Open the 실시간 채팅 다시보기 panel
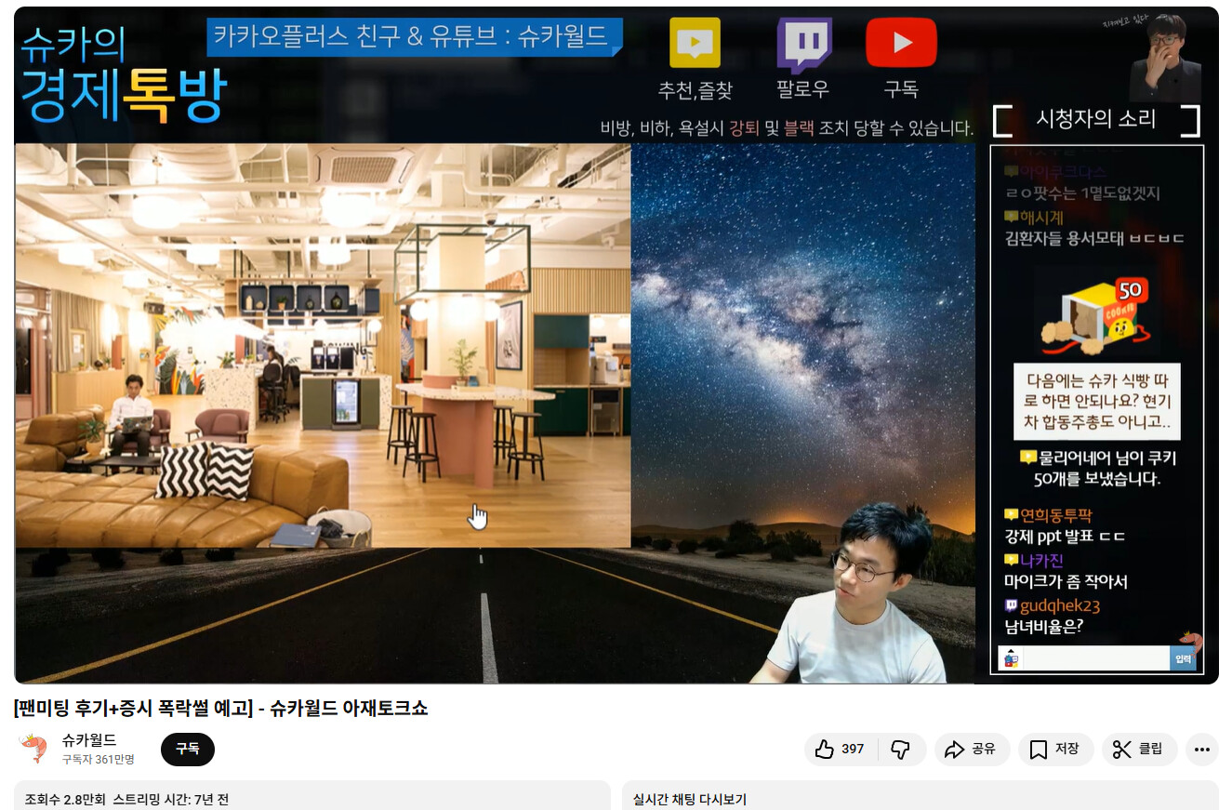This screenshot has width=1232, height=810. pyautogui.click(x=920, y=795)
